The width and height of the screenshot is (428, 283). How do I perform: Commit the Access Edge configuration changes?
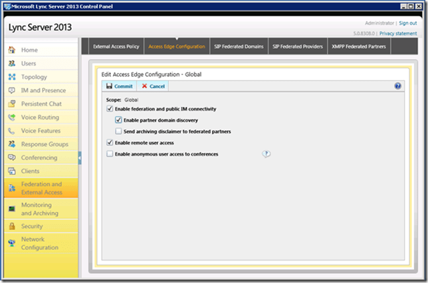click(119, 86)
